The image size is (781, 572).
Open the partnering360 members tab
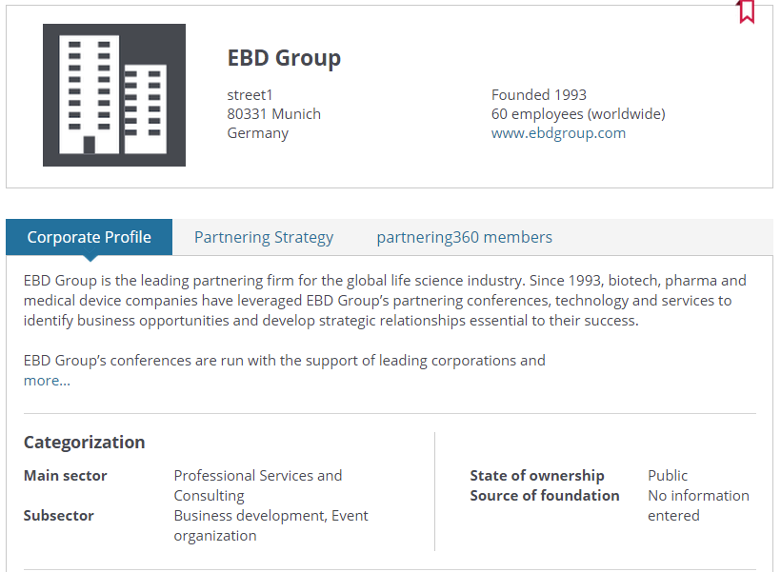tap(464, 237)
